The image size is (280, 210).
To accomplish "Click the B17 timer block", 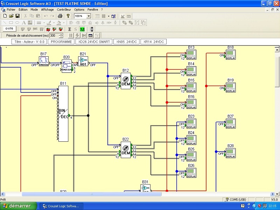I will 43,61.
